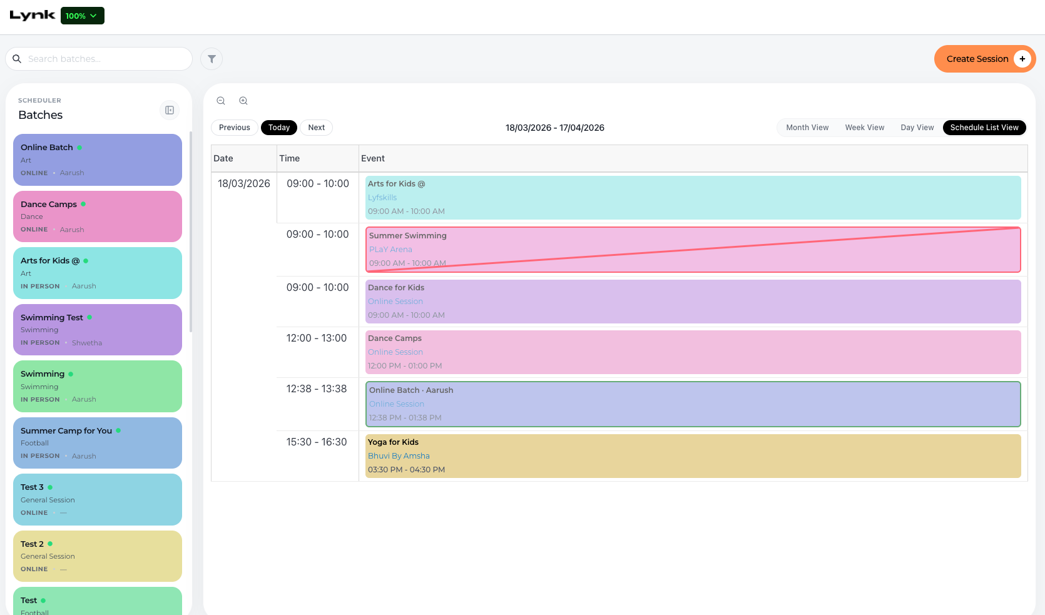Click the search magnifier icon
Screen dimensions: 1045x615
click(17, 59)
